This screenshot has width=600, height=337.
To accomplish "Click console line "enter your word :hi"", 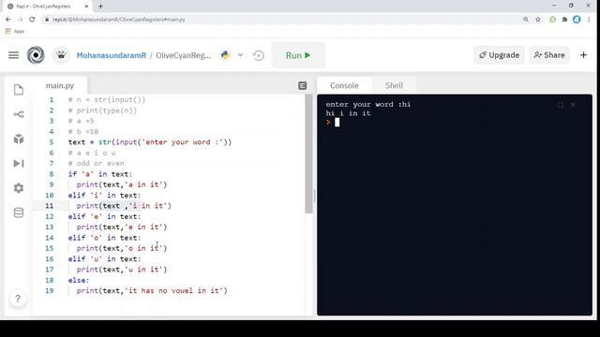I will [368, 104].
